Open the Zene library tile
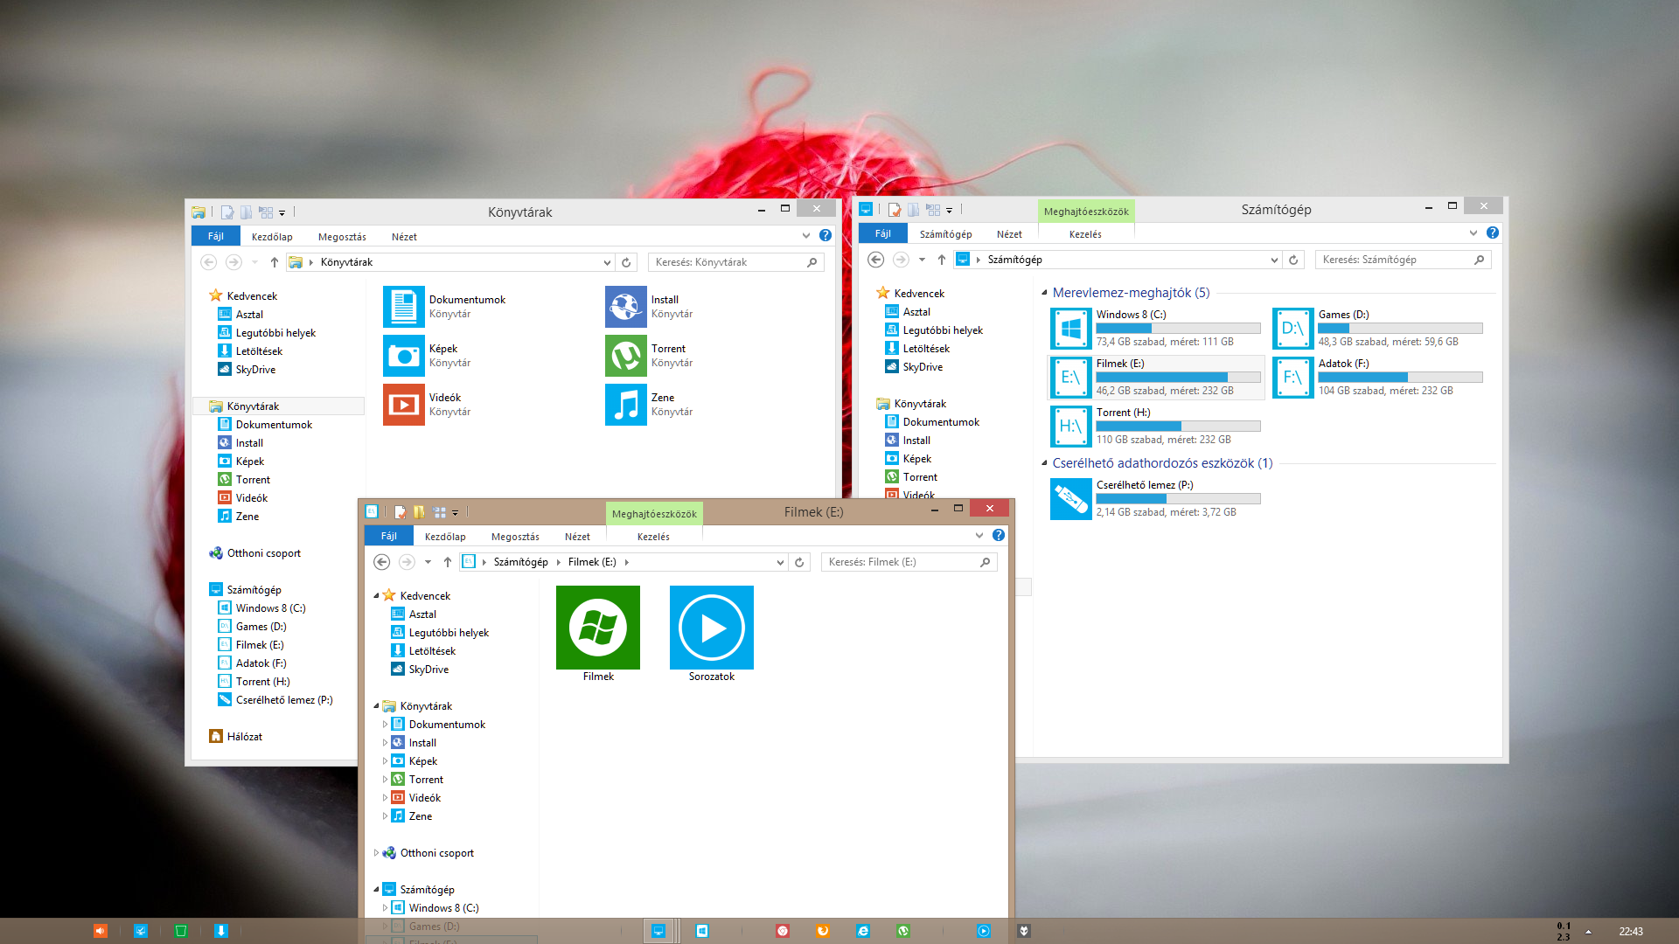This screenshot has width=1679, height=944. (x=649, y=405)
